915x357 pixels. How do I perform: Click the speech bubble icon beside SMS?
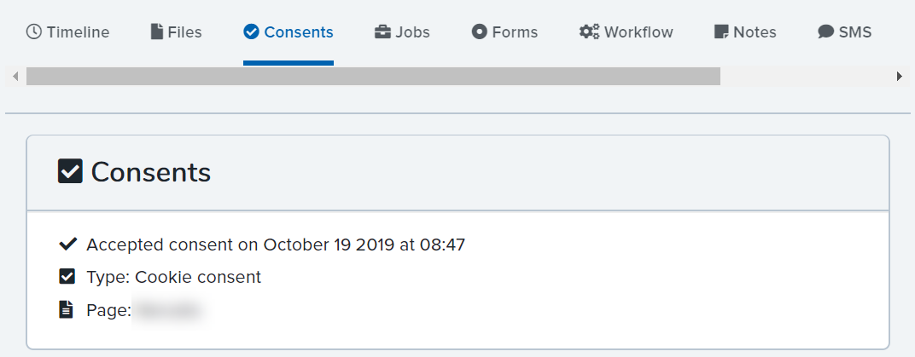pyautogui.click(x=825, y=32)
